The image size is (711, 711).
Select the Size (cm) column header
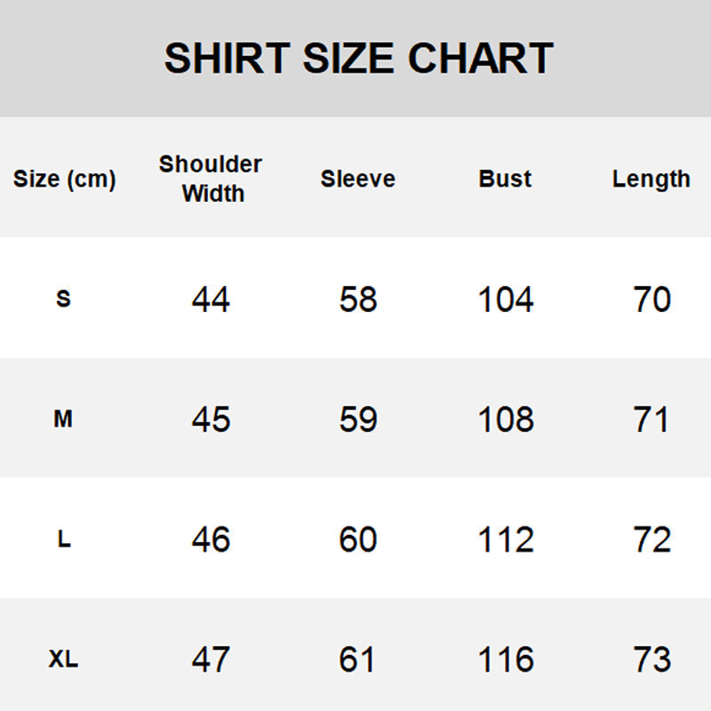(x=64, y=179)
